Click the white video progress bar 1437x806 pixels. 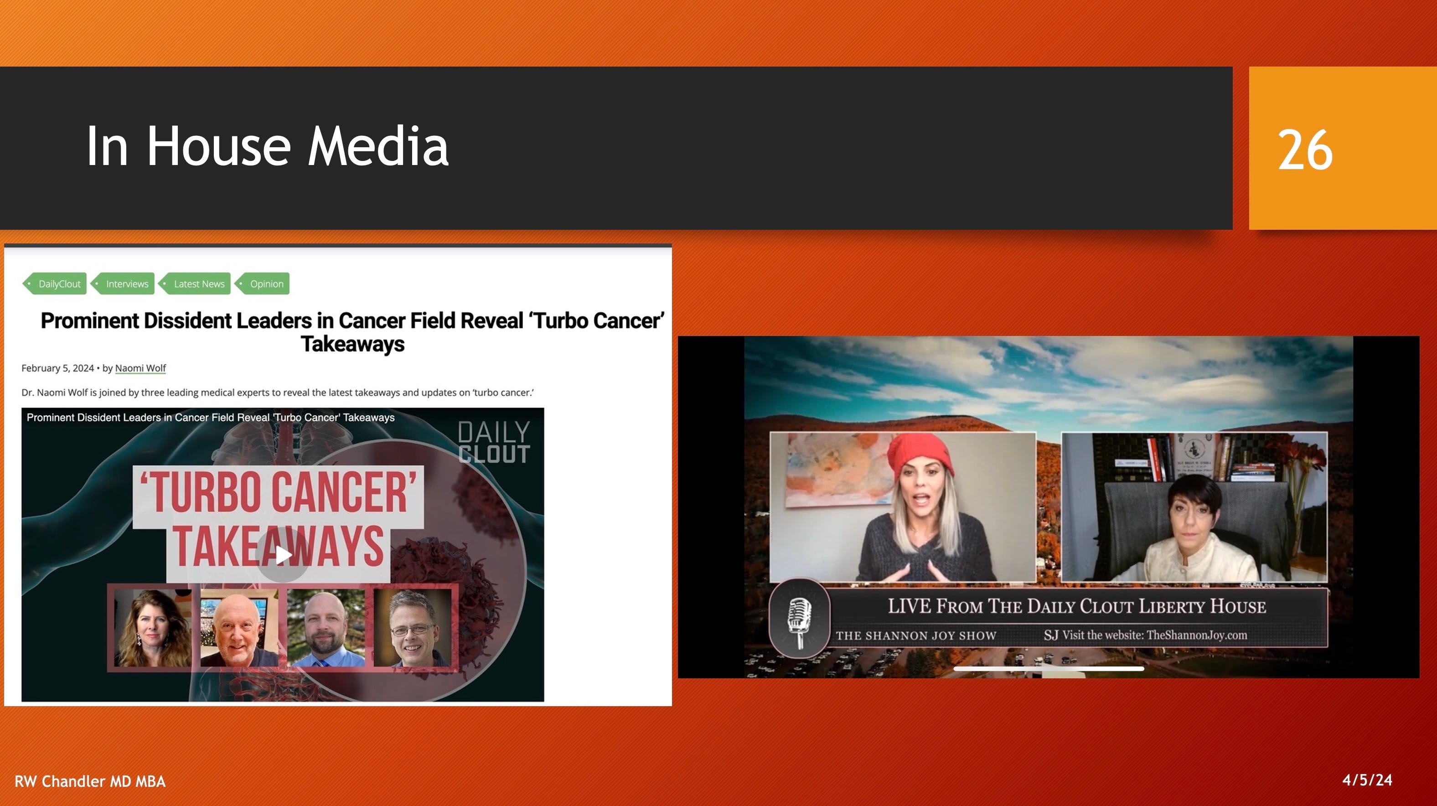(x=1049, y=668)
